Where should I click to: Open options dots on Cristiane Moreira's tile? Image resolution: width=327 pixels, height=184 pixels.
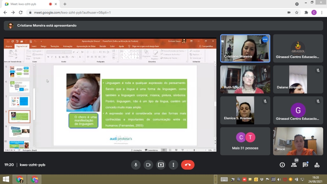(265, 39)
